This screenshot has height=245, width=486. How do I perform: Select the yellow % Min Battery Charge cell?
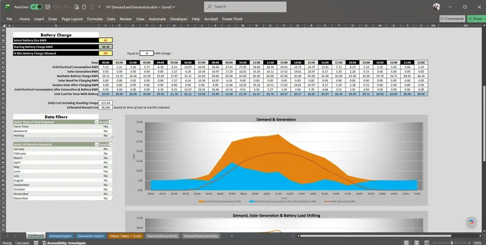coord(106,53)
